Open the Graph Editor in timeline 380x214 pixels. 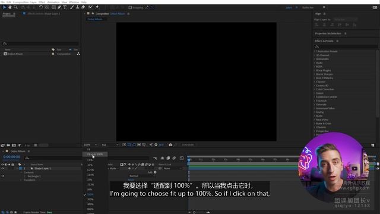(182, 158)
